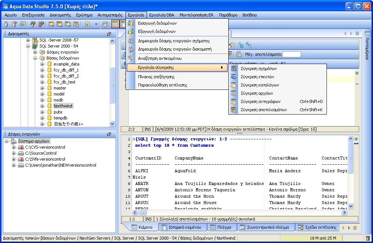The width and height of the screenshot is (373, 243).
Task: Click the Σύγκριση σχημάτων icon
Action: [x=234, y=69]
